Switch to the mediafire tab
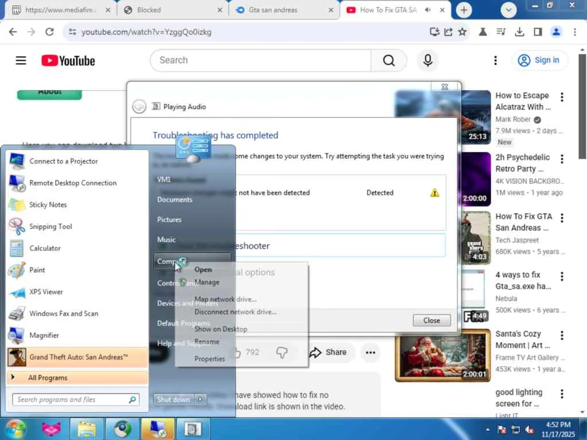Screen dimensions: 587x440 [61, 10]
